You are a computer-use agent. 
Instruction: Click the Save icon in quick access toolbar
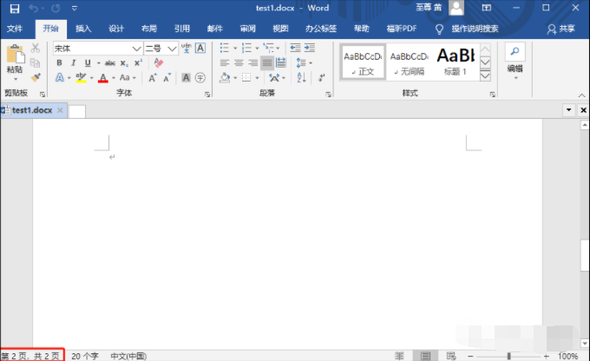coord(14,9)
